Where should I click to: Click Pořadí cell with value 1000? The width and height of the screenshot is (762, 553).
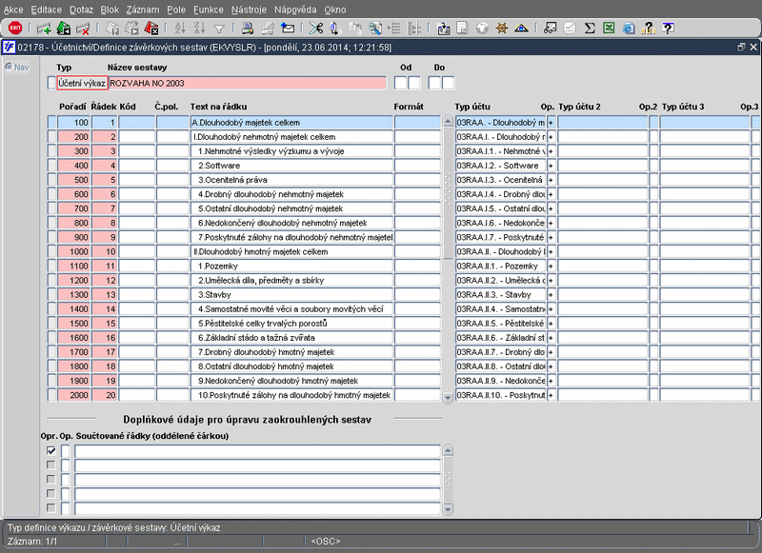73,251
